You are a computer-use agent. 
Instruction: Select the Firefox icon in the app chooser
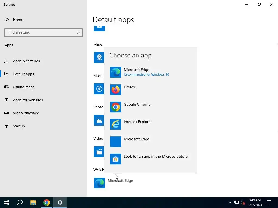pos(116,90)
